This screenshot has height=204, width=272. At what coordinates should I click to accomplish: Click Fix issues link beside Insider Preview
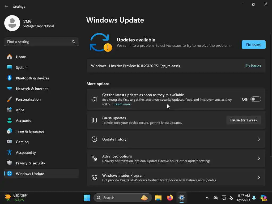tap(253, 66)
